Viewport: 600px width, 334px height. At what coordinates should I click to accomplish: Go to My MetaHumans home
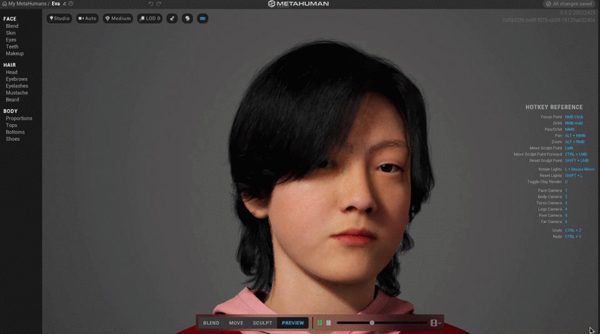tap(24, 4)
